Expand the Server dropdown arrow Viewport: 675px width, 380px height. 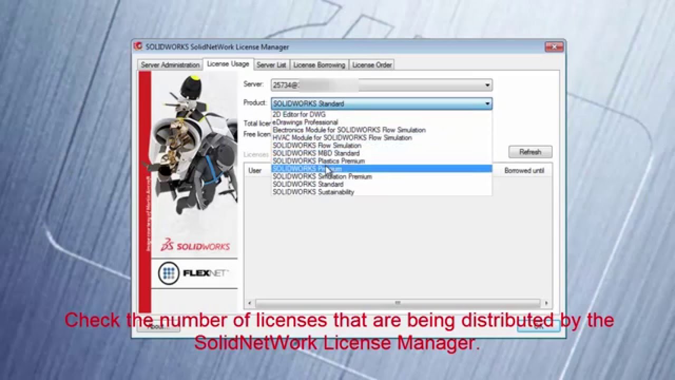click(488, 85)
